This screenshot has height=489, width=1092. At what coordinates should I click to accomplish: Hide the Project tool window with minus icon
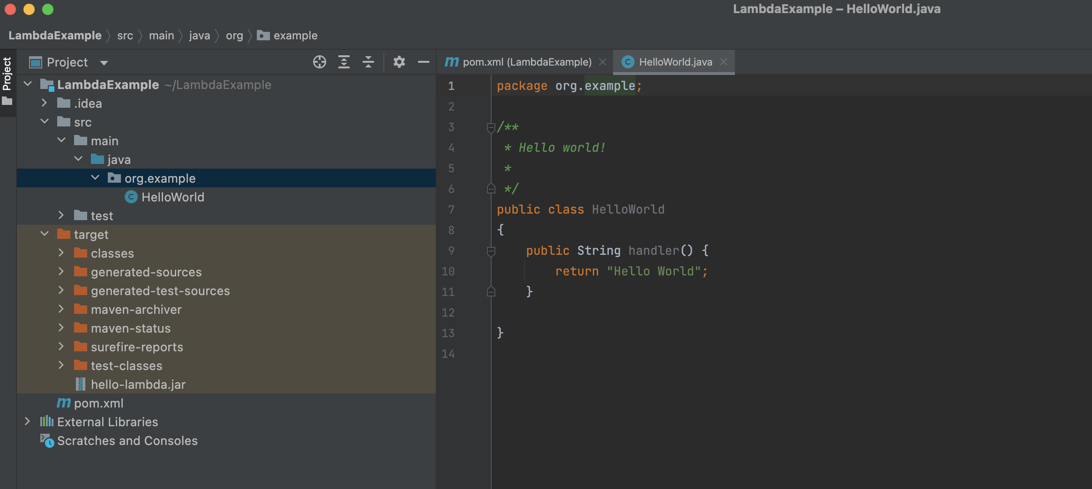[424, 62]
